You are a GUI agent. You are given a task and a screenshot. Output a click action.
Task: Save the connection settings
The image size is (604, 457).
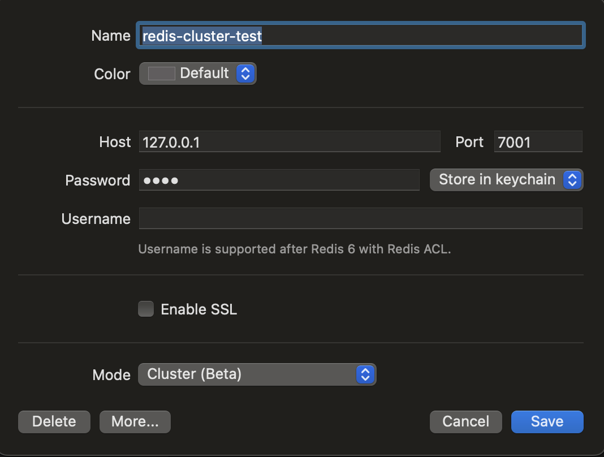click(547, 421)
